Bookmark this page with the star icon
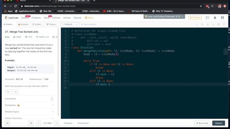The width and height of the screenshot is (230, 129). [x=201, y=6]
